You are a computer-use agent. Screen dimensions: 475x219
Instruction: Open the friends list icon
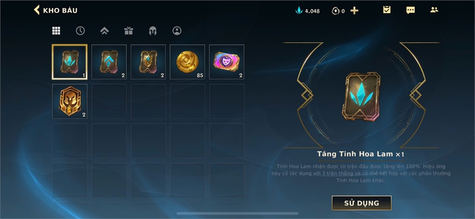[x=434, y=10]
